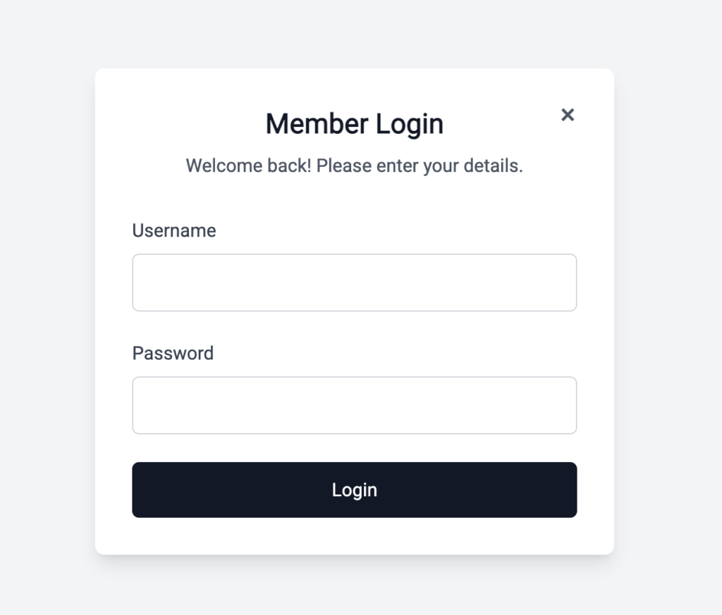Click the Username field label
Viewport: 722px width, 615px height.
pos(174,230)
